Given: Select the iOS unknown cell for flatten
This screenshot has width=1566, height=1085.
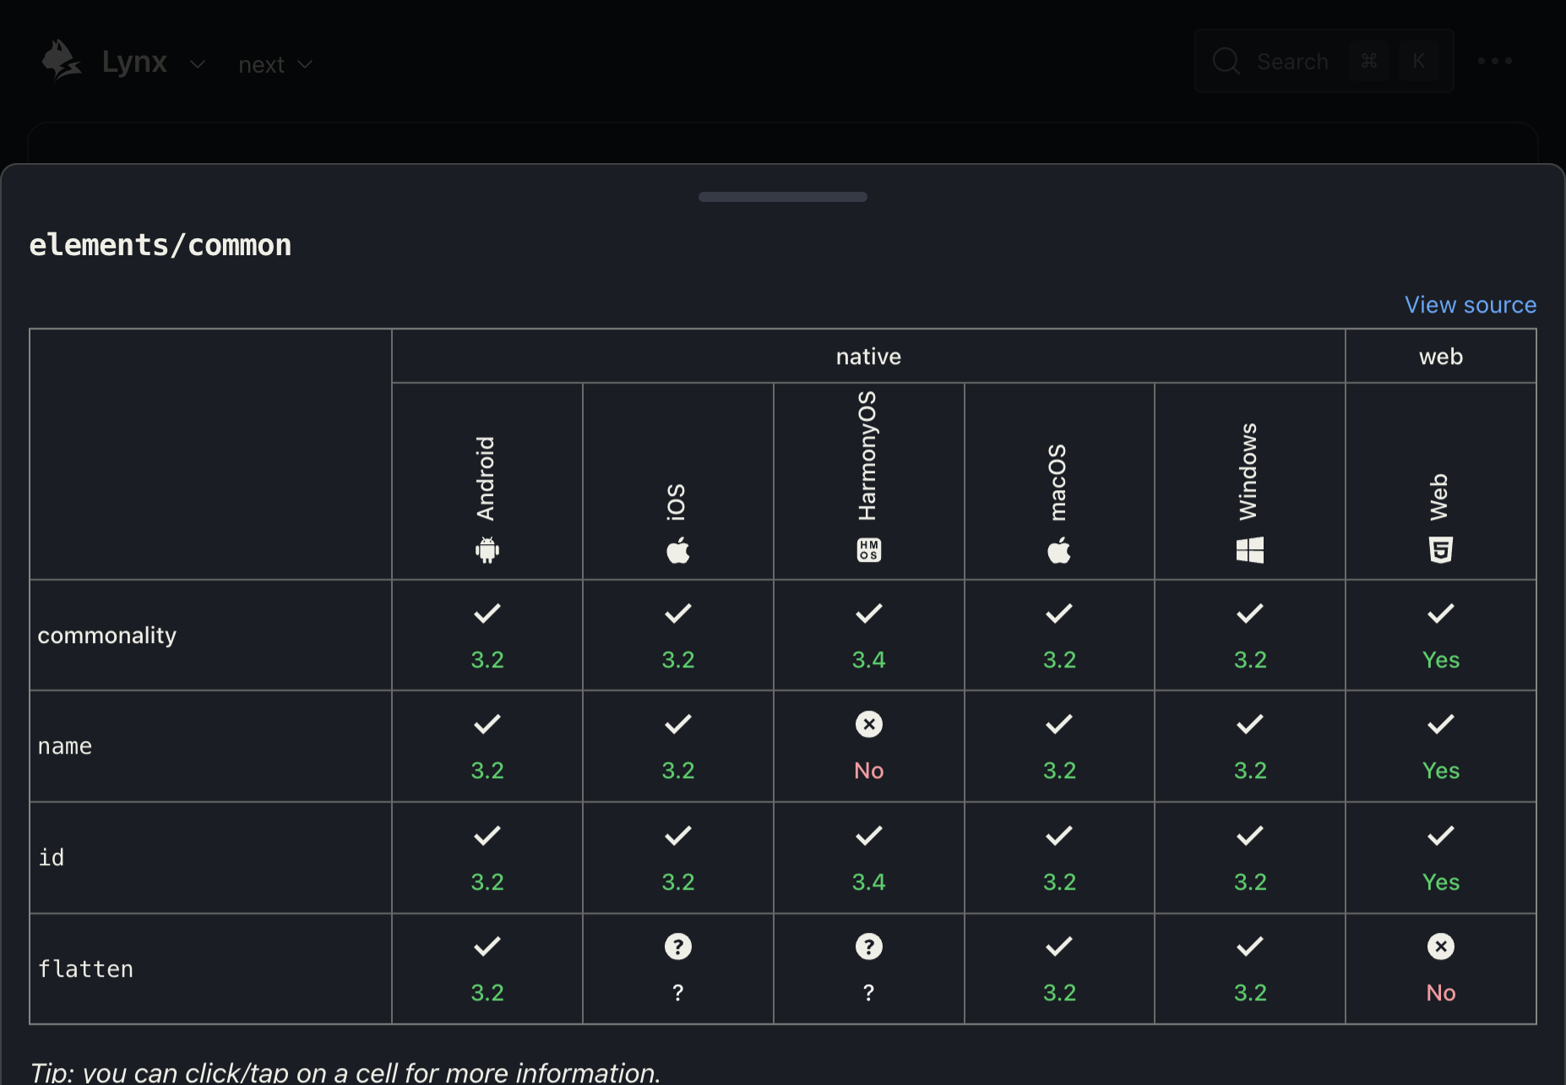Looking at the screenshot, I should tap(677, 968).
